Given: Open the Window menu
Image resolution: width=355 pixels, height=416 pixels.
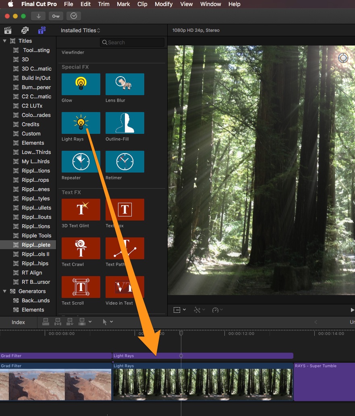Looking at the screenshot, I should coord(210,4).
